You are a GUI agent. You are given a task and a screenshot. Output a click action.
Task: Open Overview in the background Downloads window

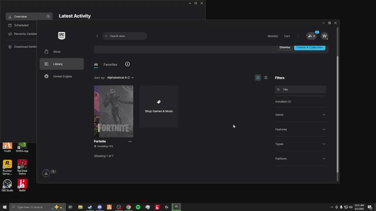(29, 17)
